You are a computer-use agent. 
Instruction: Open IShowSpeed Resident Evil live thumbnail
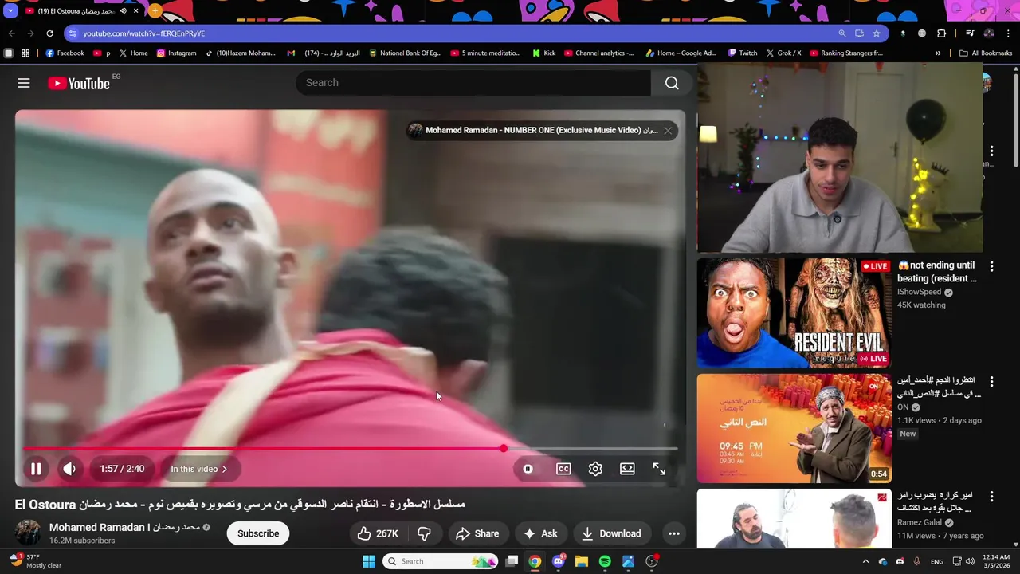coord(794,313)
